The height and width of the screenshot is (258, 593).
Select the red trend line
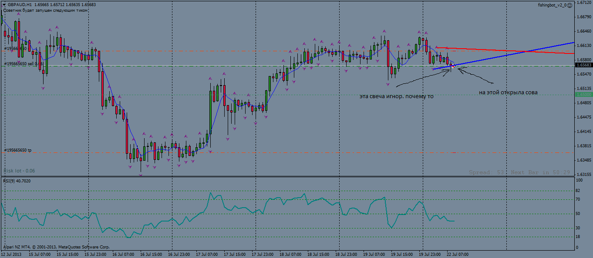(x=505, y=50)
